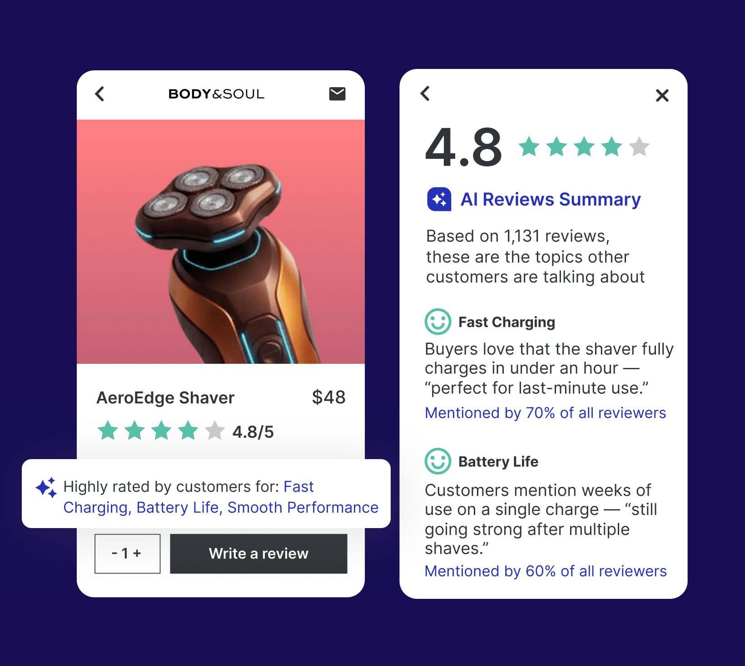The height and width of the screenshot is (666, 745).
Task: Click the back chevron on the reviews panel
Action: pos(425,93)
